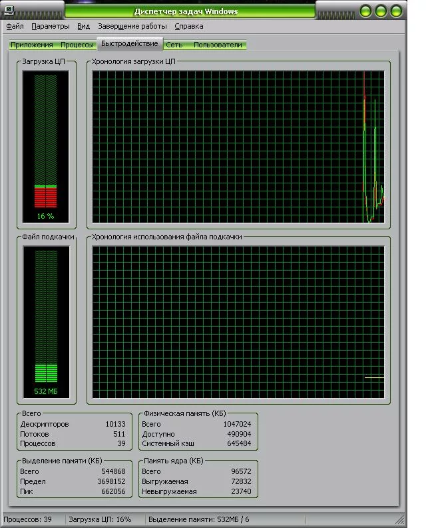The width and height of the screenshot is (426, 528).
Task: Click the window resize grip in status bar
Action: (399, 520)
